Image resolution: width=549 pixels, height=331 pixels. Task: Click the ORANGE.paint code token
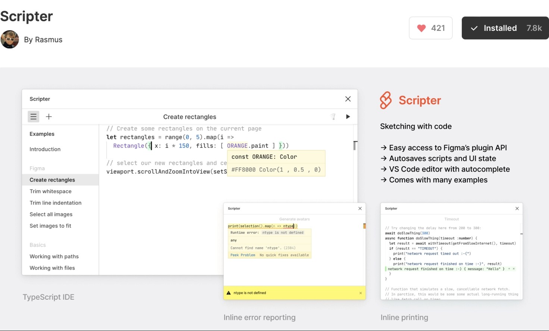click(248, 146)
